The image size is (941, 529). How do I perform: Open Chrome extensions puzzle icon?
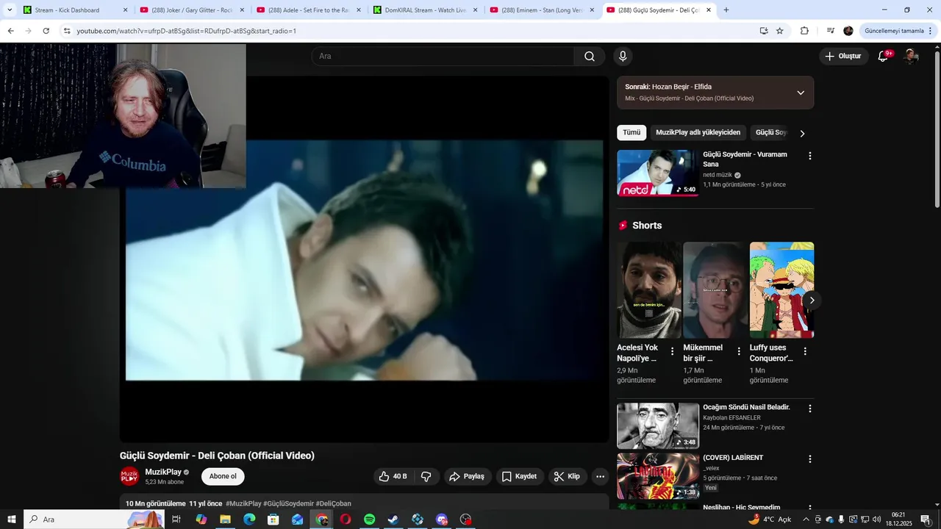coord(804,31)
